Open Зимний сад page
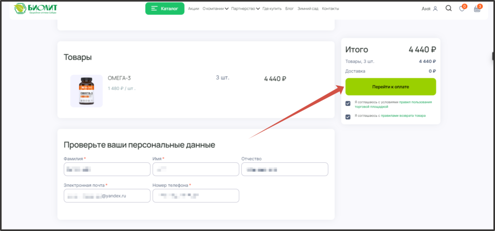The image size is (495, 231). (x=308, y=9)
